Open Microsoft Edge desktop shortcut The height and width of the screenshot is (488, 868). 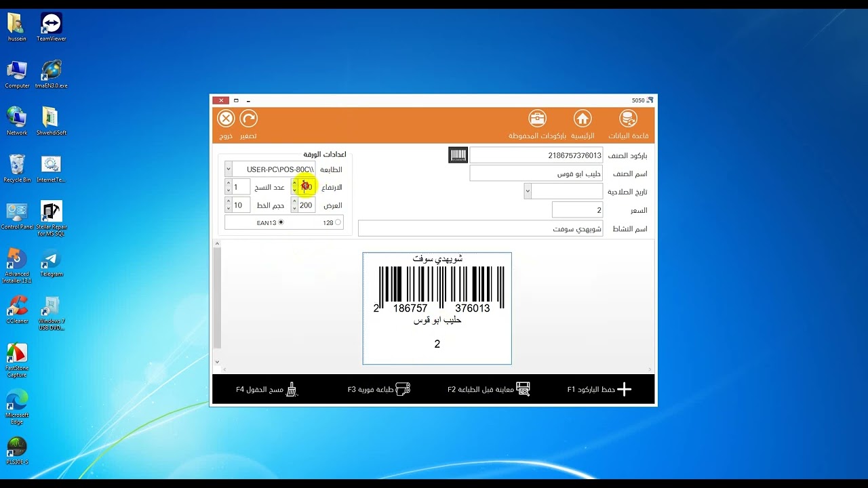(17, 407)
